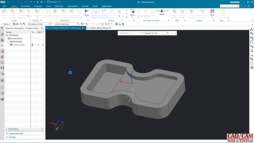The image size is (254, 143).
Task: Switch to the Geometry ribbon tab
Action: click(x=25, y=6)
